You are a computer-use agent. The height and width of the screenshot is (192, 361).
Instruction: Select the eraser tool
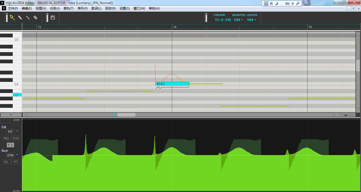[35, 17]
